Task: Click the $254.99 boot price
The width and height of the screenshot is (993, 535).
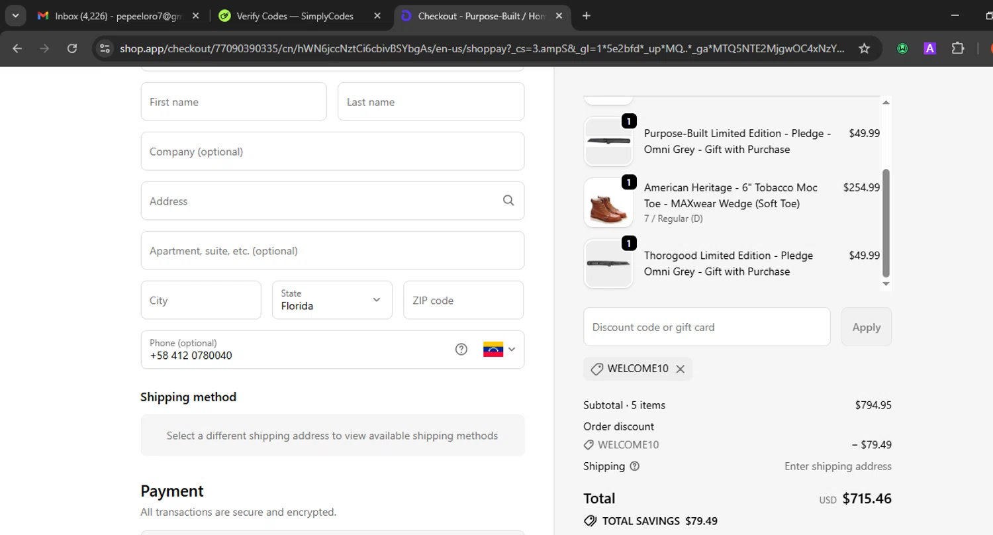Action: (x=861, y=187)
